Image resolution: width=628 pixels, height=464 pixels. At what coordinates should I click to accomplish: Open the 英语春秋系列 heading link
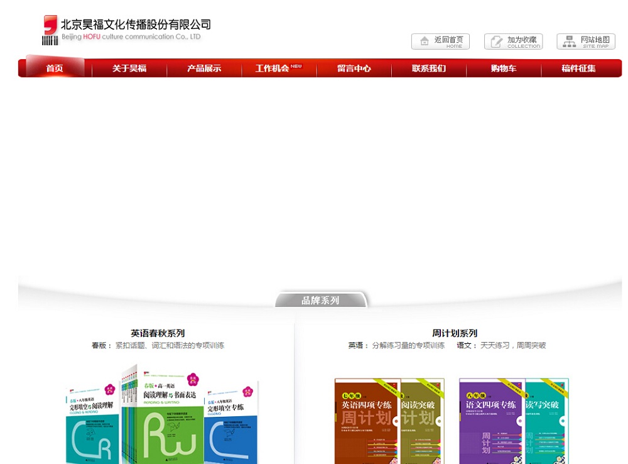tap(158, 333)
